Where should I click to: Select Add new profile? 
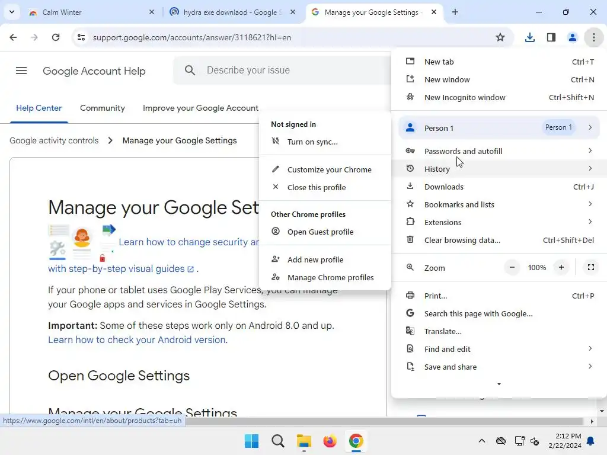point(325,259)
